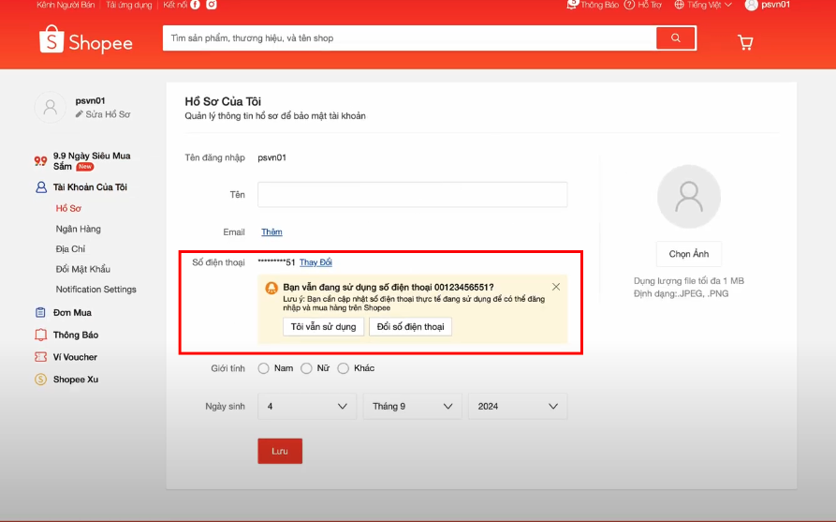Open Địa Chỉ in the sidebar

[x=70, y=248]
